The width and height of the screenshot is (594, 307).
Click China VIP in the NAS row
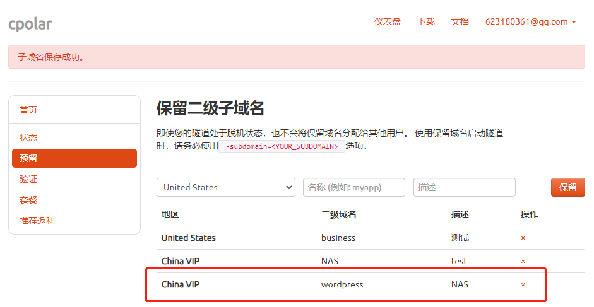[x=181, y=261]
